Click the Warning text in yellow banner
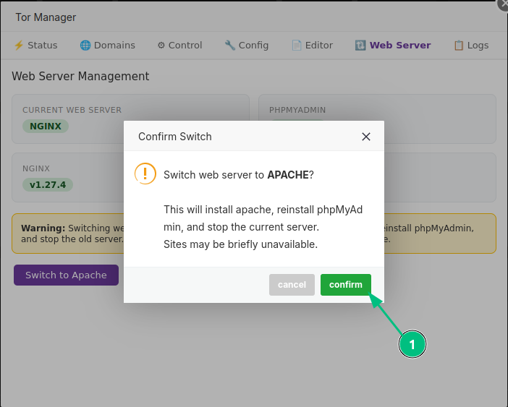This screenshot has width=508, height=407. click(43, 228)
